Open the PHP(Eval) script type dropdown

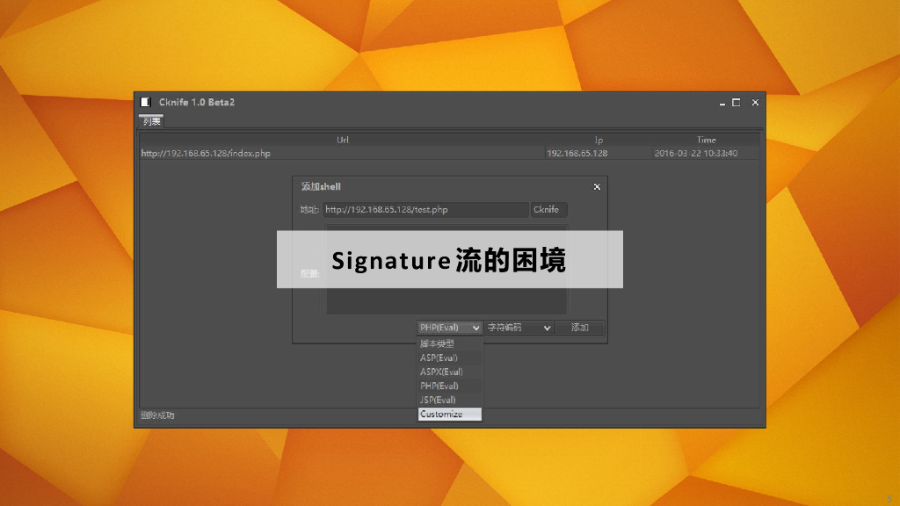click(x=449, y=328)
